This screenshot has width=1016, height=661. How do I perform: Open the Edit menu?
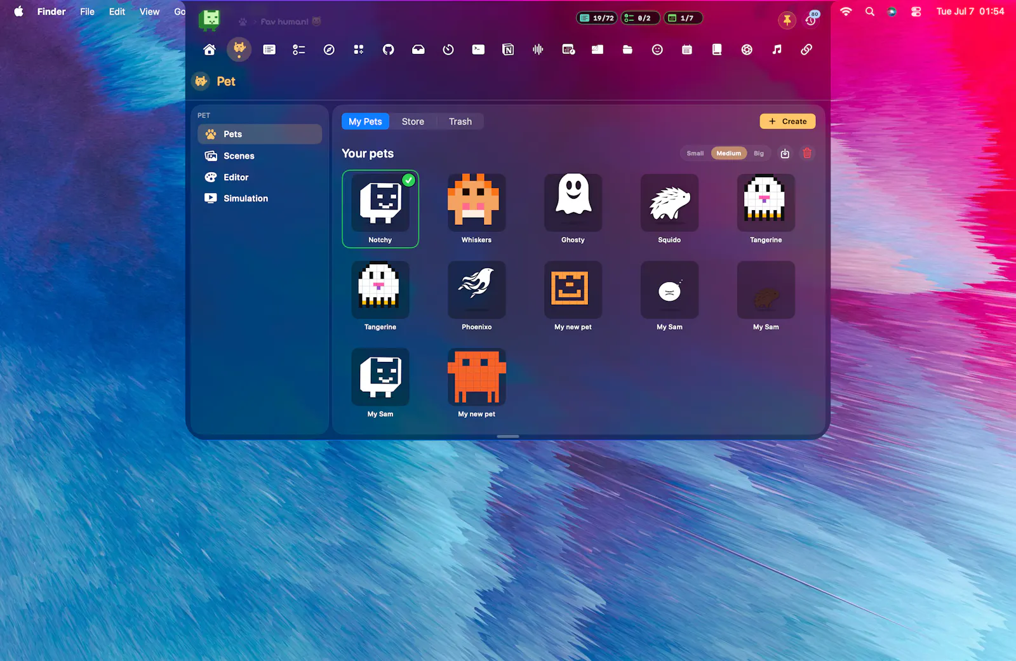[x=117, y=11]
